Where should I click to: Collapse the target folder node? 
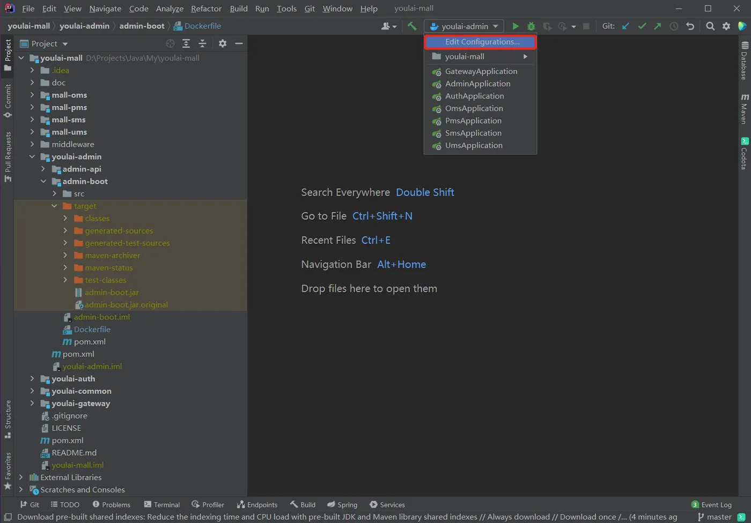(x=54, y=206)
